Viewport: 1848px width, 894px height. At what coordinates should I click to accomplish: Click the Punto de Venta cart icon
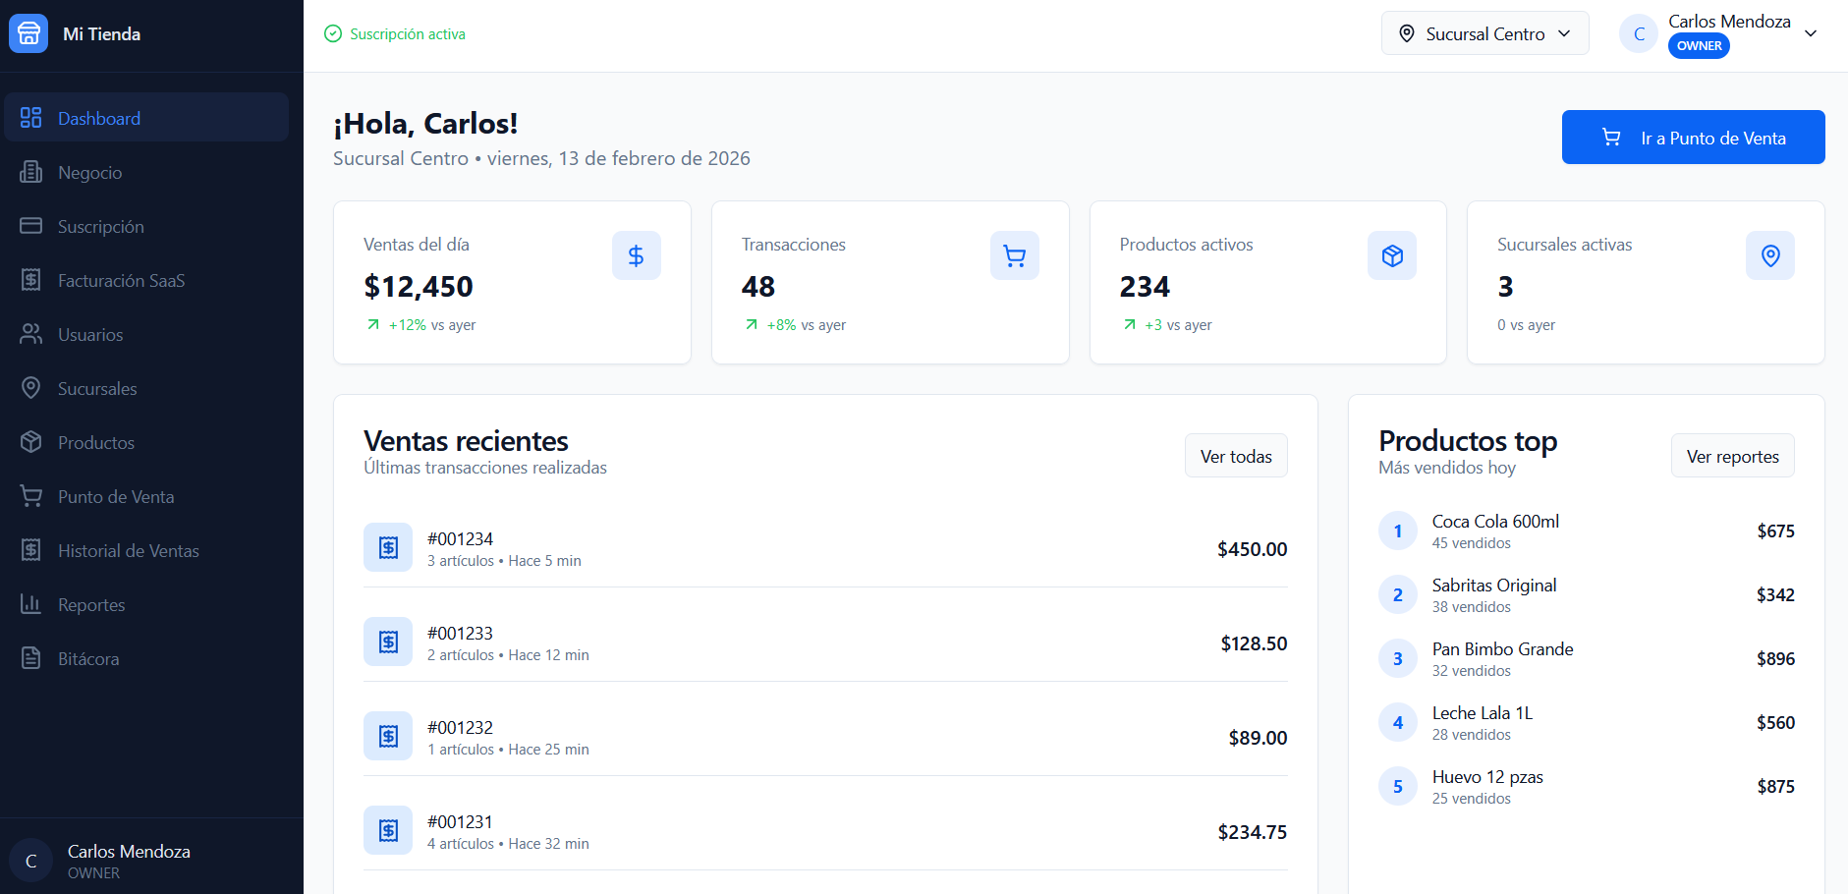[30, 496]
